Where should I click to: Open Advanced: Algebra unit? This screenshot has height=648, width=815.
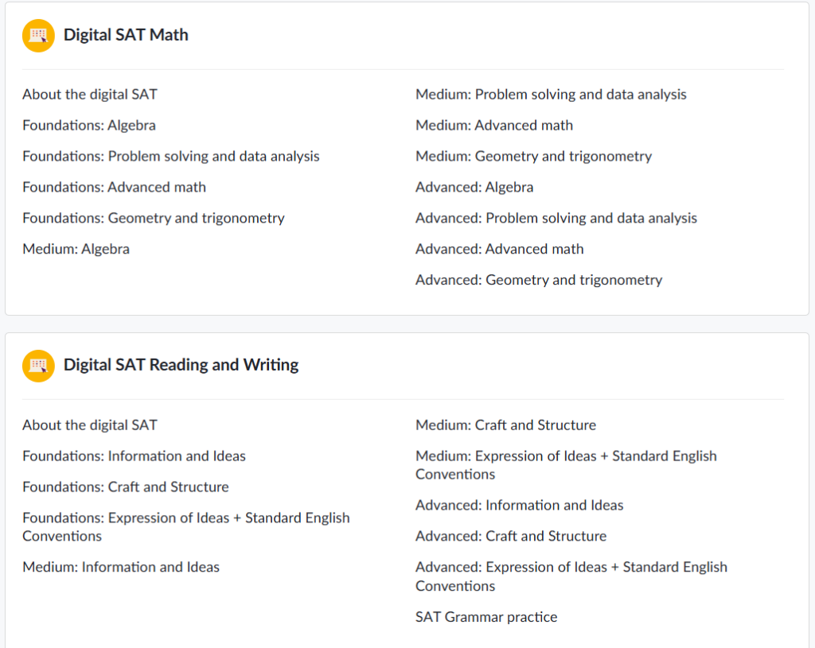point(474,187)
